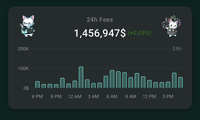This screenshot has width=200, height=120.
Task: Click the 12 AM x-axis label
Action: (75, 96)
